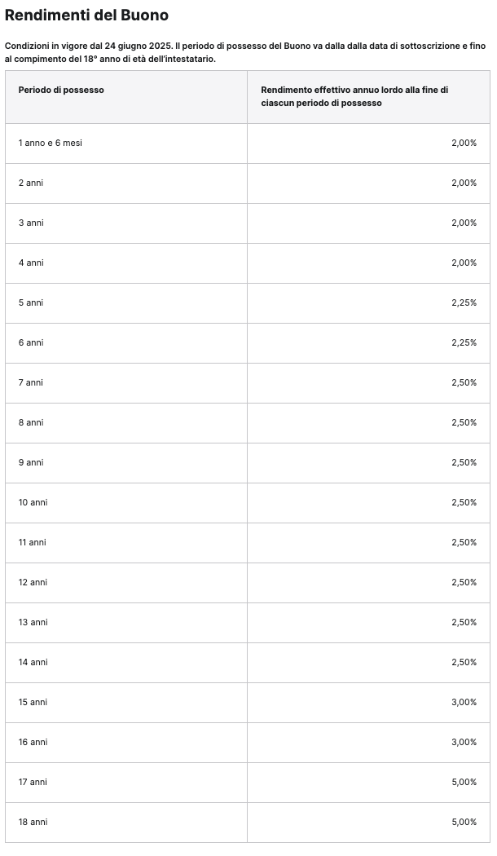Click the '10 anni' period cell

[33, 502]
